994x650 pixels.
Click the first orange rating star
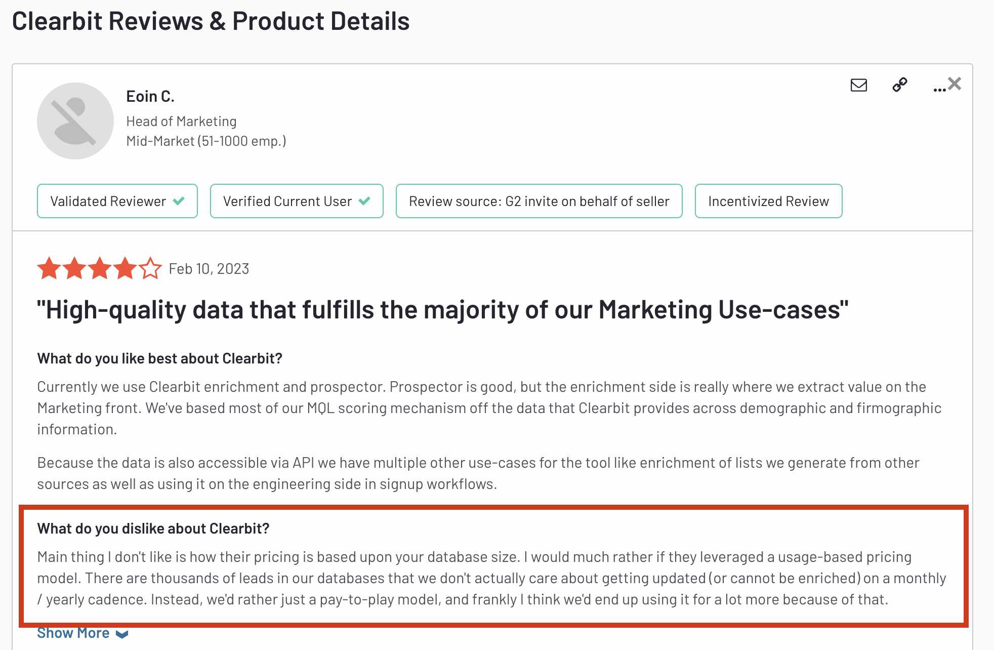[x=49, y=268]
